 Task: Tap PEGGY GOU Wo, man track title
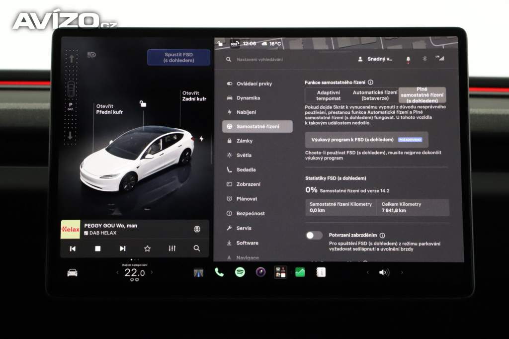pyautogui.click(x=111, y=225)
